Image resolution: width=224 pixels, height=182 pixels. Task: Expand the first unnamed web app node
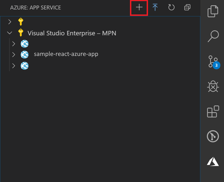click(x=14, y=44)
